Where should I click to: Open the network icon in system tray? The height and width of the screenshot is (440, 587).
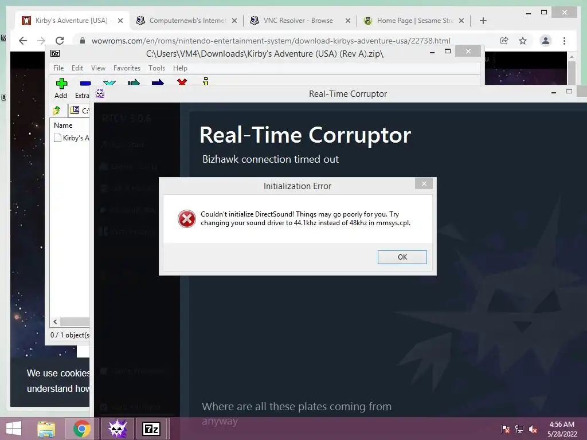(519, 429)
